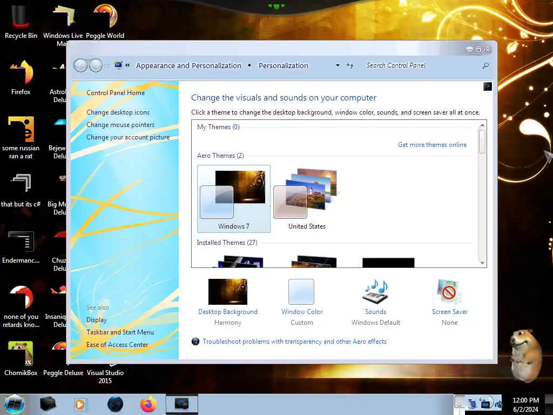Click the Appearance and Personalization breadcrumb
The width and height of the screenshot is (553, 415).
click(x=188, y=65)
